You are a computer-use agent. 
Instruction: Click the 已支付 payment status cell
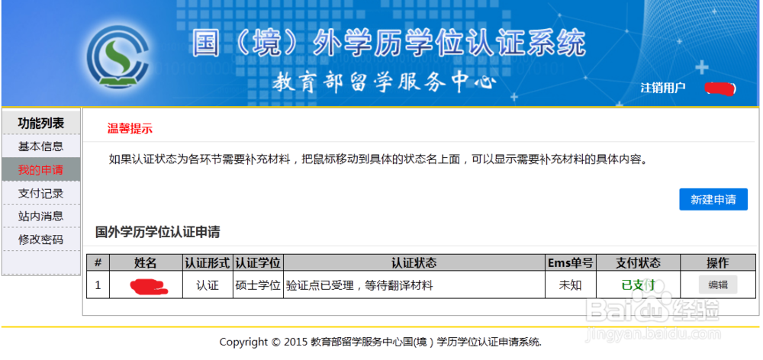tap(638, 285)
